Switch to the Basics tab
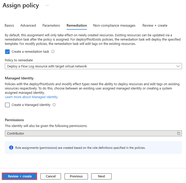 [9, 25]
